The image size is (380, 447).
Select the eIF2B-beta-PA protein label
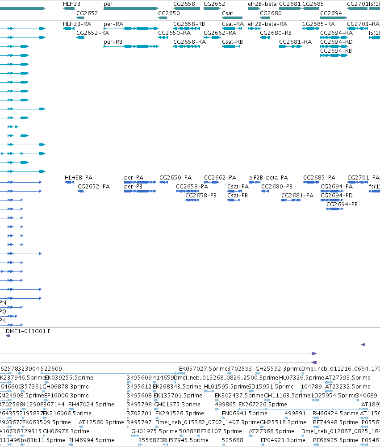268,178
